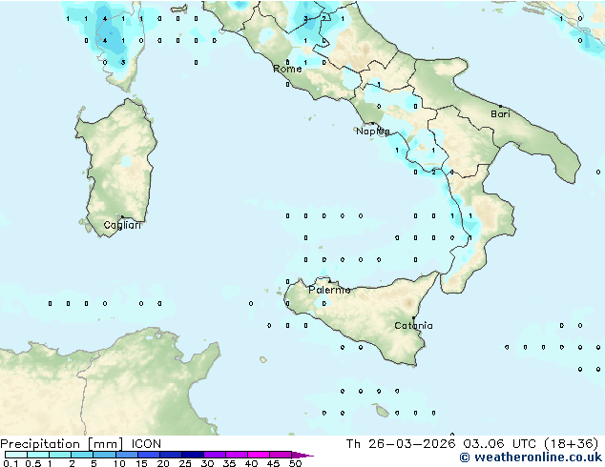This screenshot has height=467, width=605.
Task: Select the 40–45 mm magenta legend color
Action: (x=259, y=455)
